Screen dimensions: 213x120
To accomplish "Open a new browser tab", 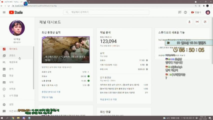I will pyautogui.click(x=29, y=2).
